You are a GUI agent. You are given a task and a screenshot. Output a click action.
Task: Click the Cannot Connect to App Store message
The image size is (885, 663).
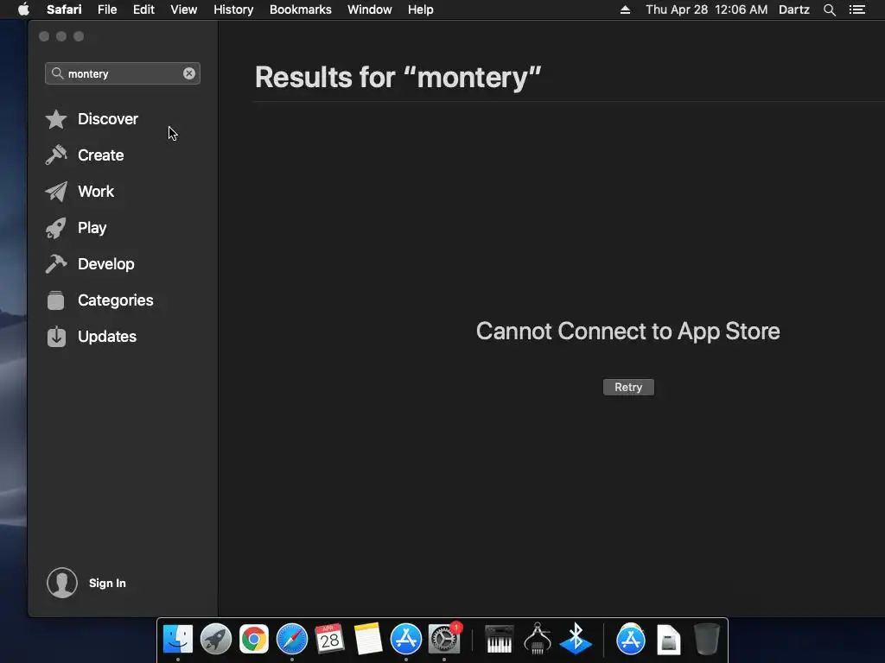[x=627, y=331]
